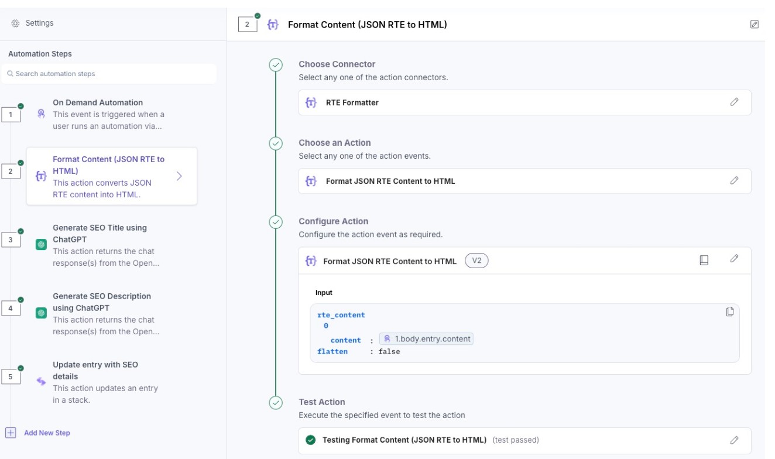
Task: Open documentation book icon in Configure Action
Action: pyautogui.click(x=704, y=260)
